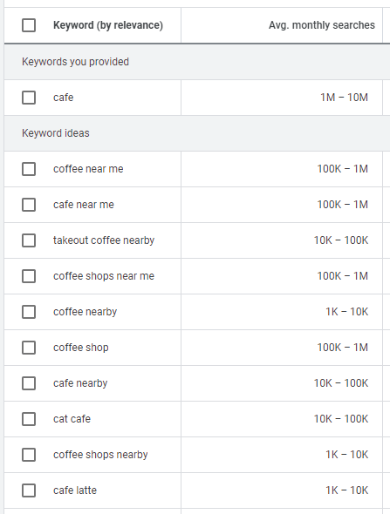Sort by 'Avg. monthly searches' header
The image size is (390, 514).
click(x=322, y=25)
